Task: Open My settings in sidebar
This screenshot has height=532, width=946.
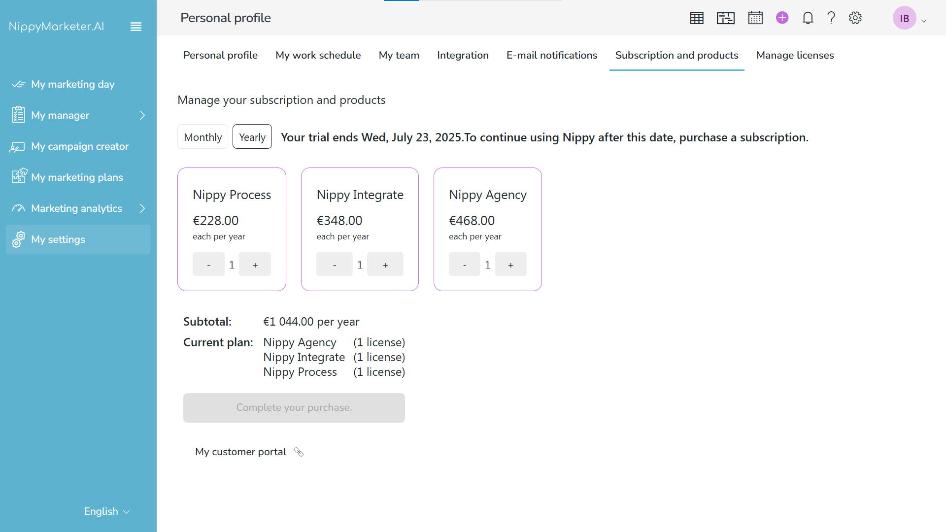Action: click(78, 239)
